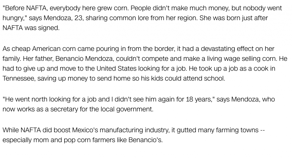Click the name "Benancio Mendoza" in second paragraph
Viewport: 292px width, 159px height.
(x=84, y=59)
